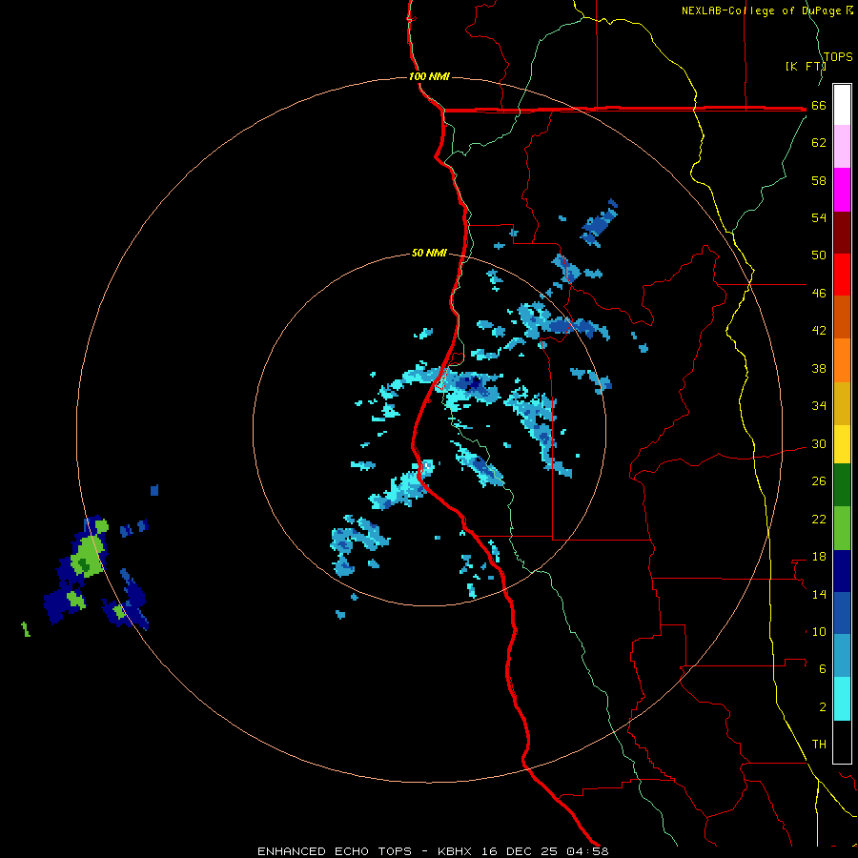Click the light blue 10 legend swatch
Image resolution: width=858 pixels, height=858 pixels.
coord(842,656)
